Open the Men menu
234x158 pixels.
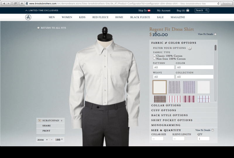pos(52,17)
